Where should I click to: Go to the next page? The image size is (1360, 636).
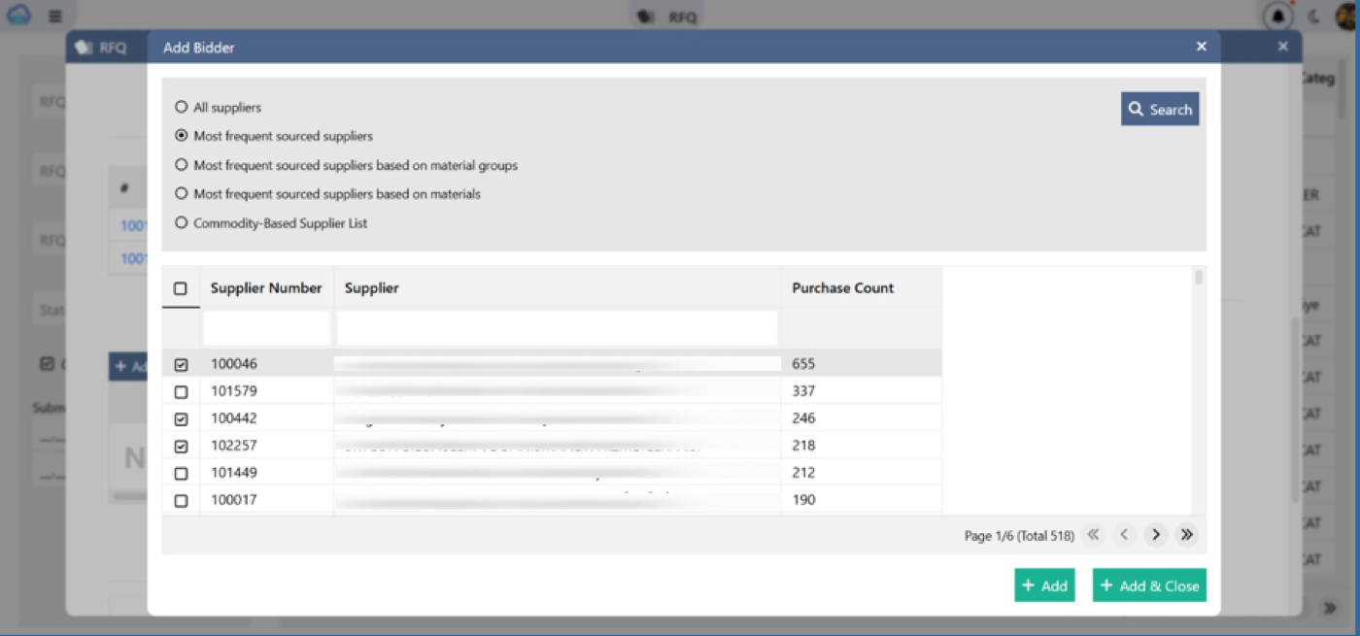click(1155, 535)
